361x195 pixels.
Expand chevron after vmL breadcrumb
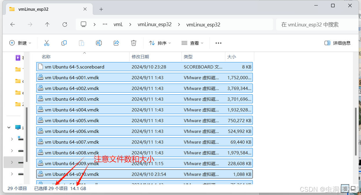(x=130, y=25)
